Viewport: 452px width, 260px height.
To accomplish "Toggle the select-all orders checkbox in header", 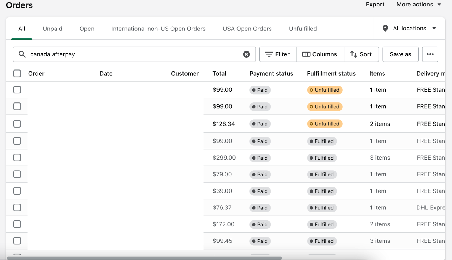I will 17,73.
